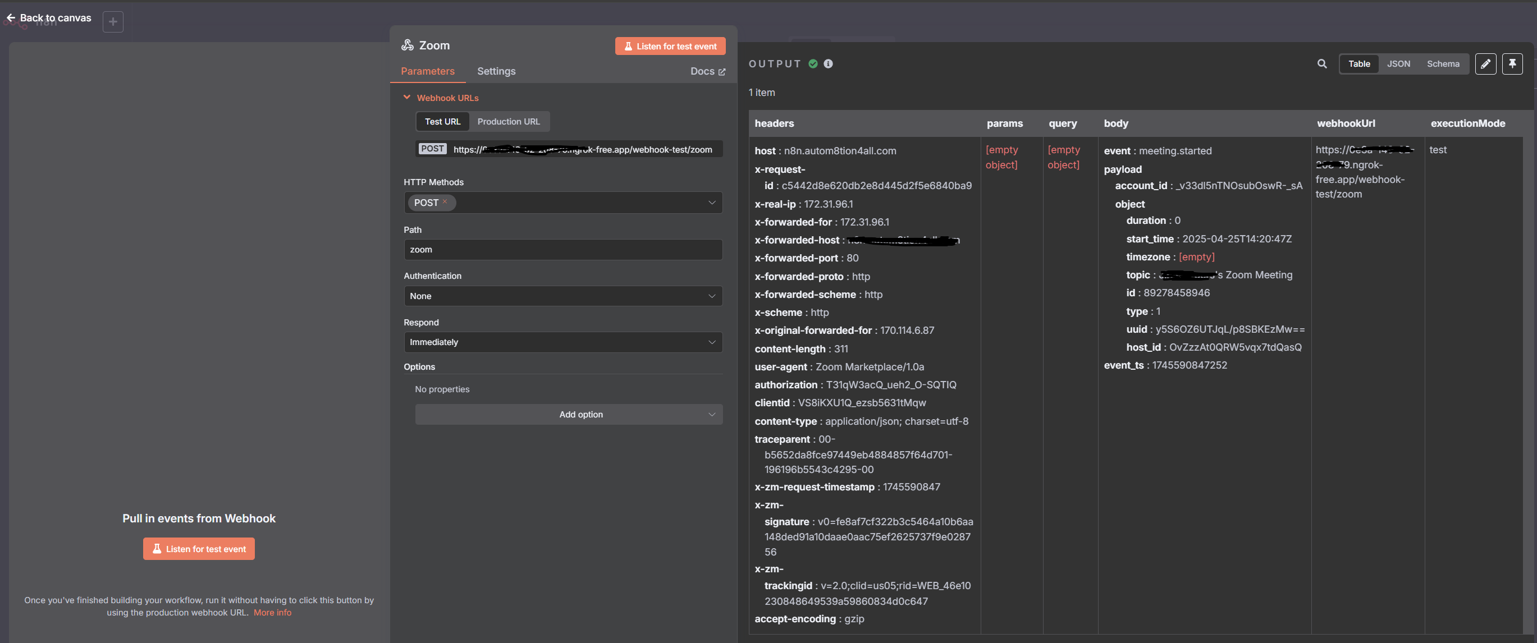Click the host_id value OvZzzAt0QRW5vqx7tdQasQ

pos(1234,347)
